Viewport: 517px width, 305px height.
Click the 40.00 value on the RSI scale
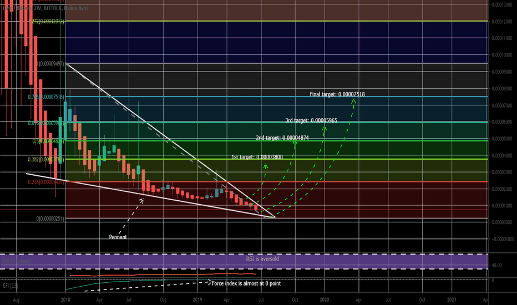(x=496, y=265)
